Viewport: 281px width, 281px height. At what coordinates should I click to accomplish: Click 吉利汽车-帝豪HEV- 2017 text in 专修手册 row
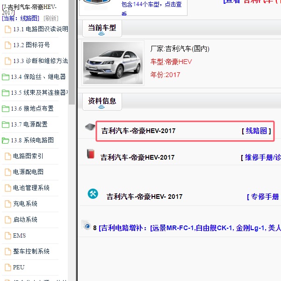(x=144, y=197)
